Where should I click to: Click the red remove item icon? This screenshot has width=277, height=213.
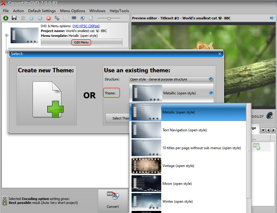click(x=48, y=18)
